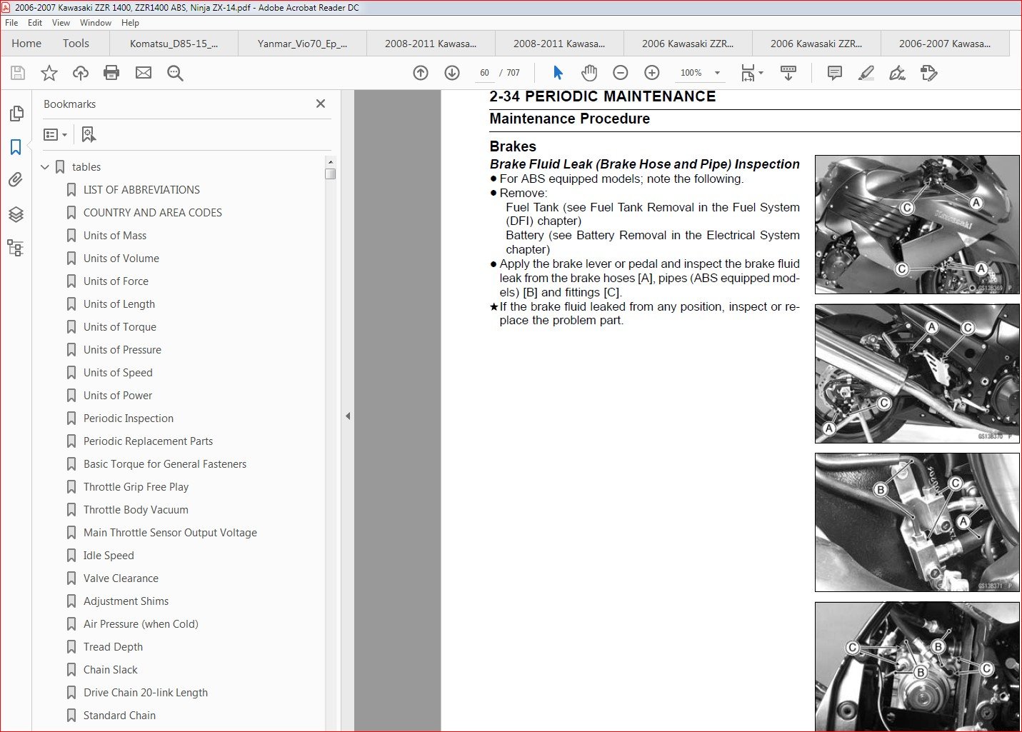The image size is (1022, 732).
Task: Print the document with the printer icon
Action: (x=111, y=73)
